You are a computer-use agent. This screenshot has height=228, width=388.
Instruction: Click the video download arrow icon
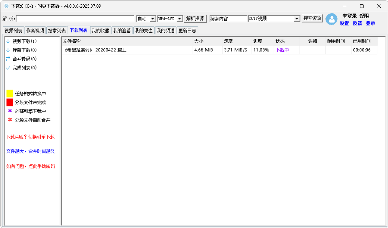8,41
